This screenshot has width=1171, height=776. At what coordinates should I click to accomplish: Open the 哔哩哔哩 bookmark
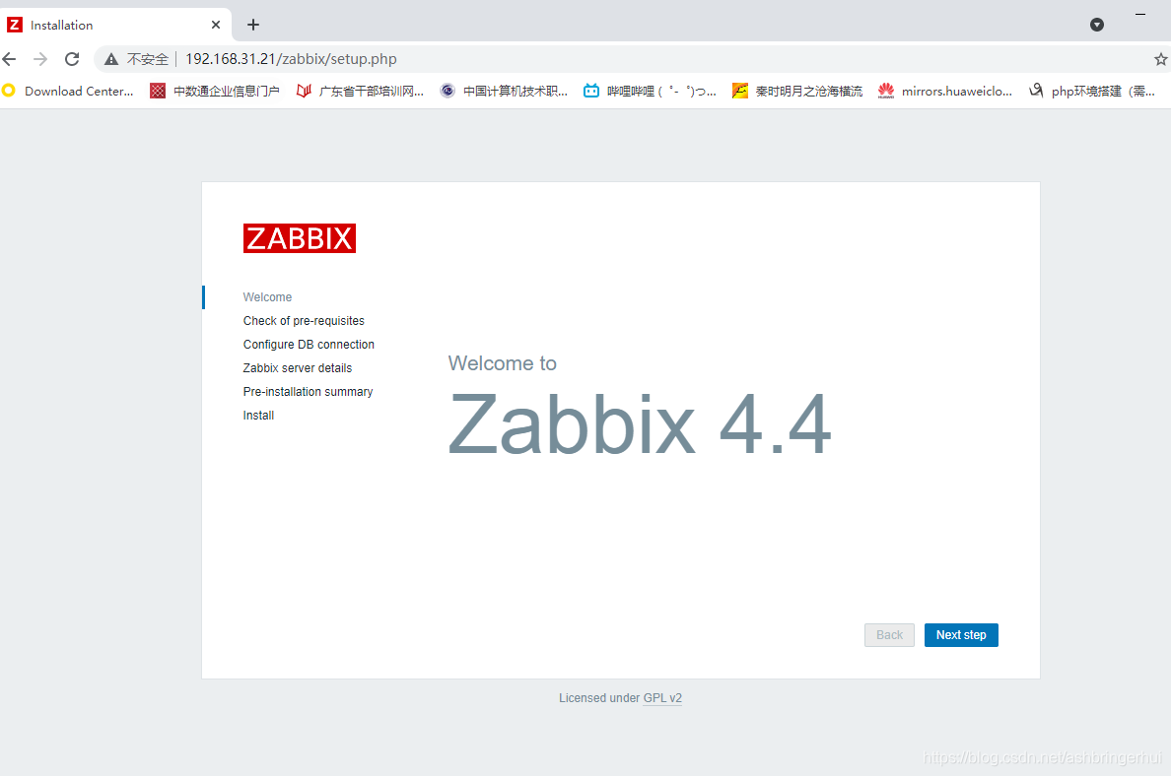[650, 91]
